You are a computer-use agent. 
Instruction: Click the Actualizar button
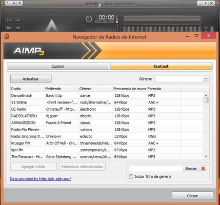[x=31, y=79]
